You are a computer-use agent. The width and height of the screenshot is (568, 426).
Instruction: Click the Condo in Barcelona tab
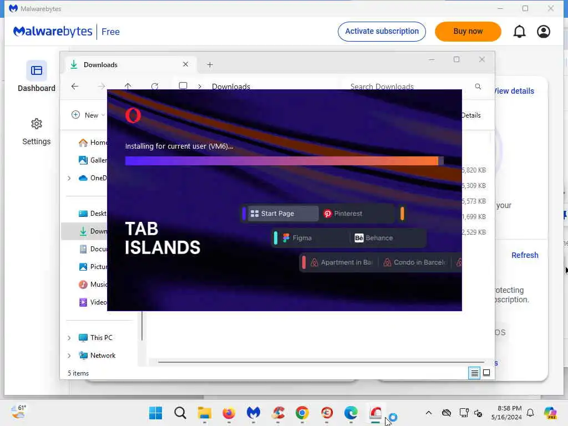[415, 262]
